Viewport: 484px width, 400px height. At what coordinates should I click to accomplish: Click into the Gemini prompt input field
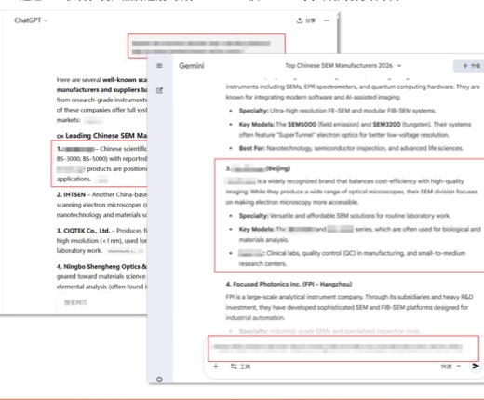pyautogui.click(x=343, y=348)
